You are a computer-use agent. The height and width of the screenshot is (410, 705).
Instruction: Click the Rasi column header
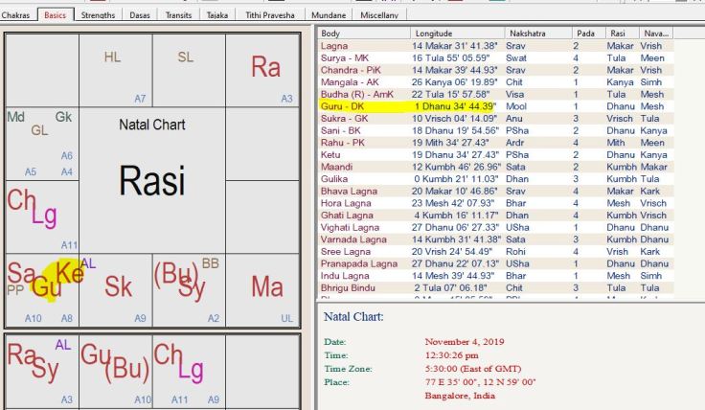coord(622,34)
